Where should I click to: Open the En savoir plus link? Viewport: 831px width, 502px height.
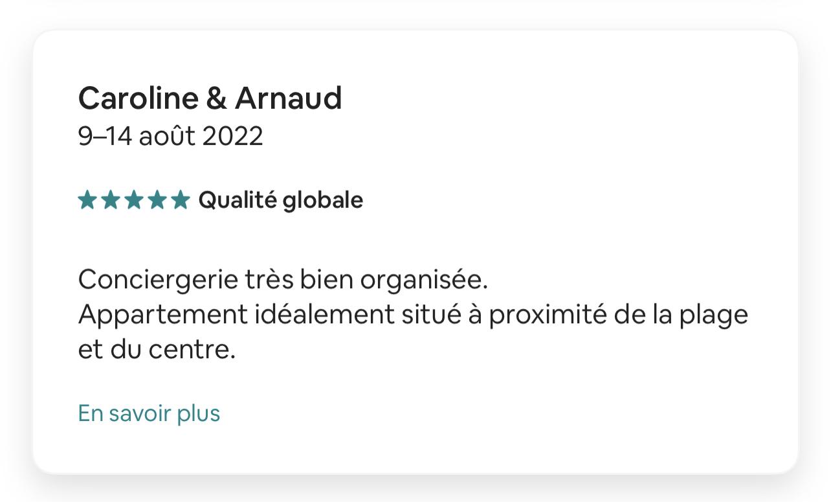point(149,413)
